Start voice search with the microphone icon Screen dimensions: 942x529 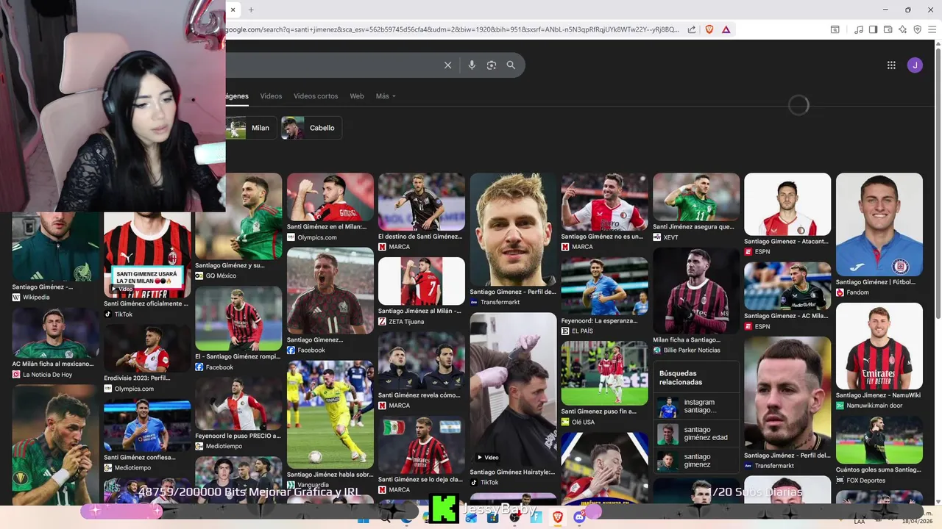coord(472,65)
